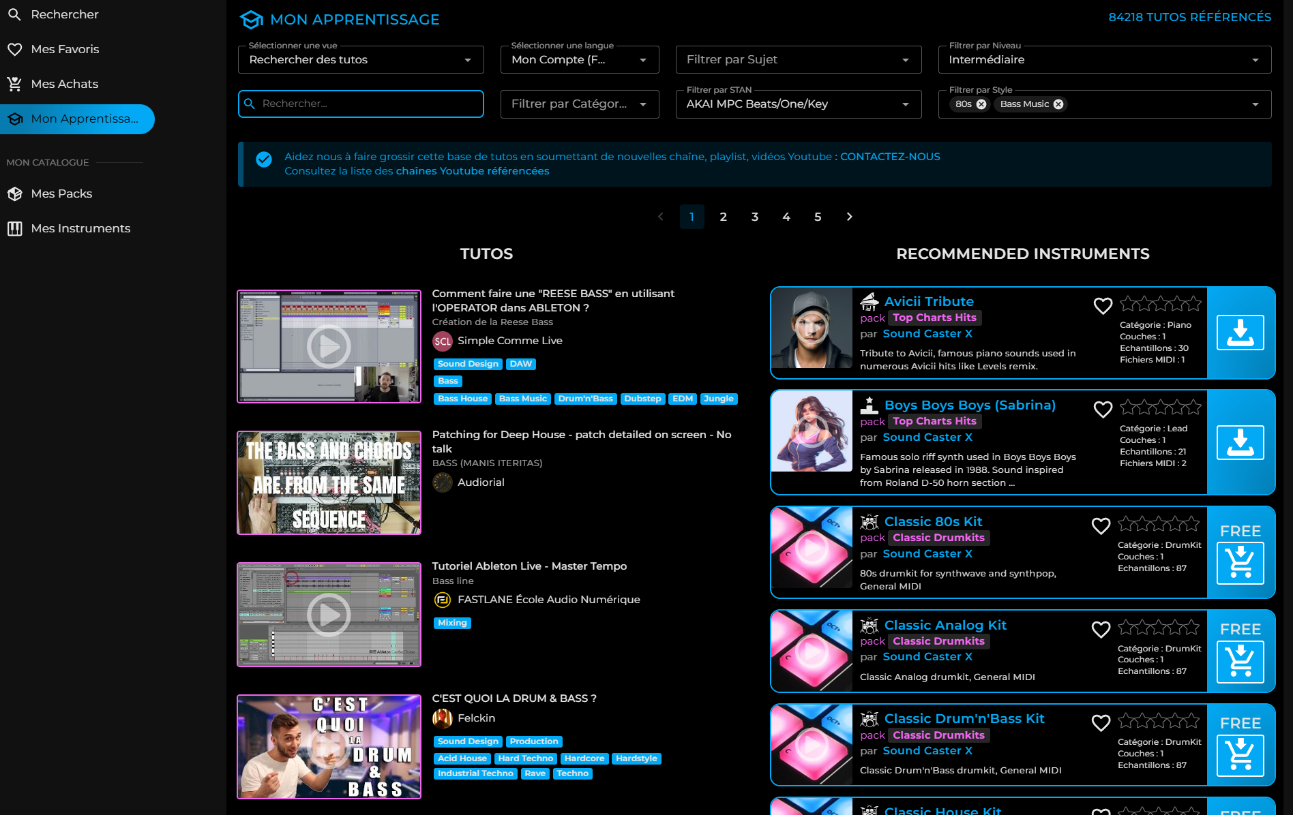Open the 'Filtrer par Niveau' Intermédiaire dropdown
Image resolution: width=1293 pixels, height=815 pixels.
(x=1105, y=60)
